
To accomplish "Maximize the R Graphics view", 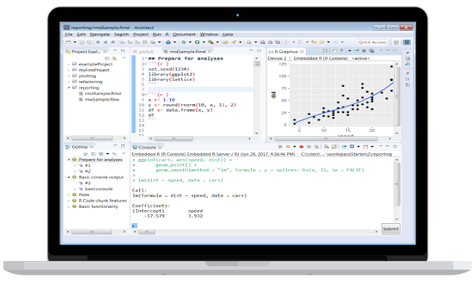I will (395, 51).
